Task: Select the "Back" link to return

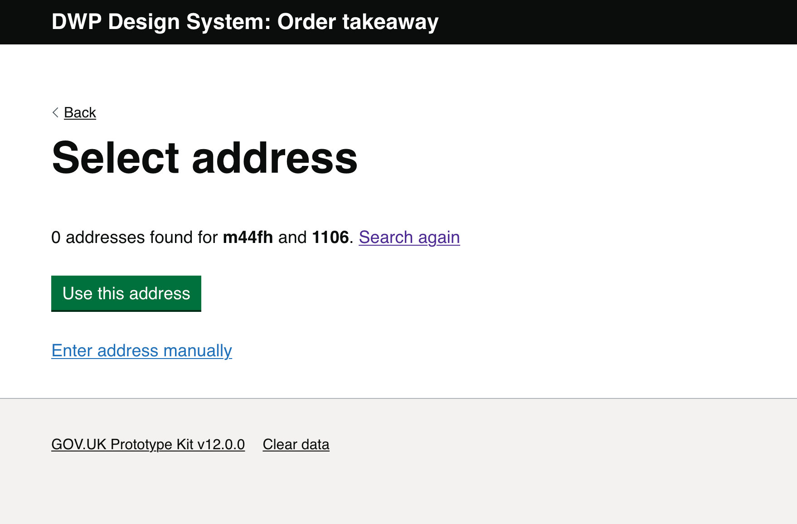Action: (80, 112)
